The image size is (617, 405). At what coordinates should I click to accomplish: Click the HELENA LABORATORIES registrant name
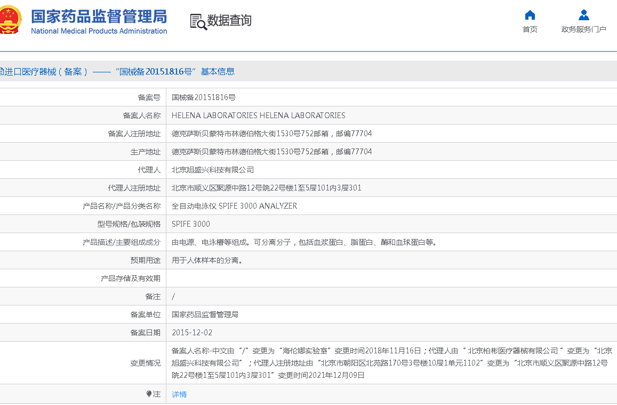click(258, 115)
